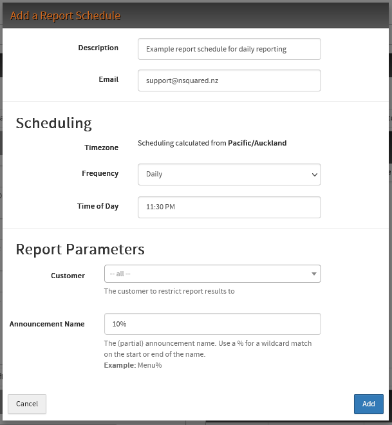Screen dimensions: 392x425
Task: Click the Frequency label text
Action: point(100,174)
